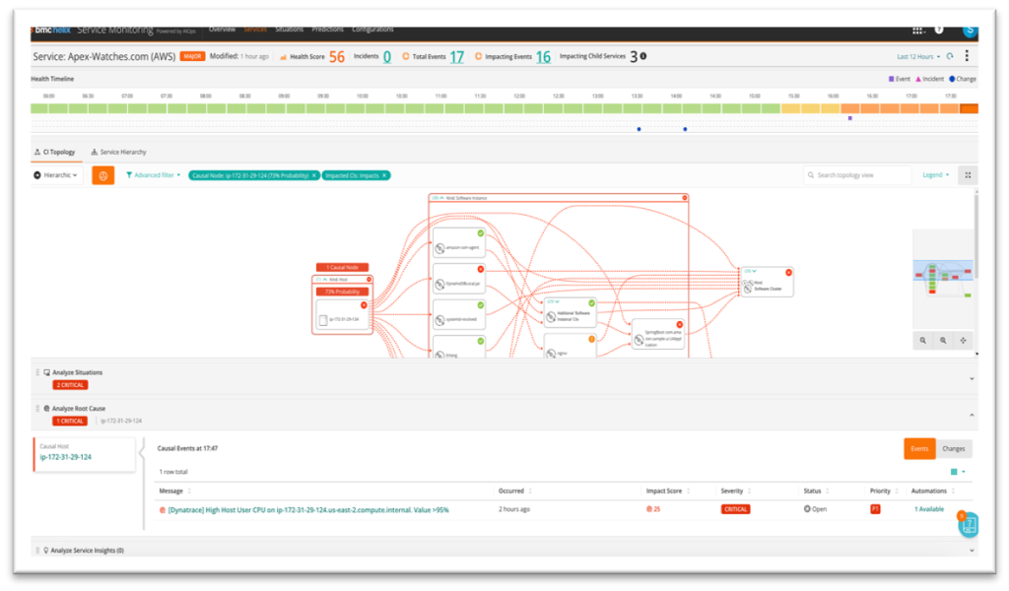
Task: Go to the Services menu
Action: click(255, 30)
